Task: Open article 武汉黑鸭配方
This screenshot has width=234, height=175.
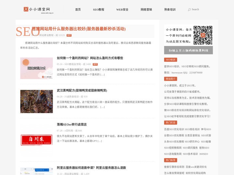Action: [x=82, y=90]
